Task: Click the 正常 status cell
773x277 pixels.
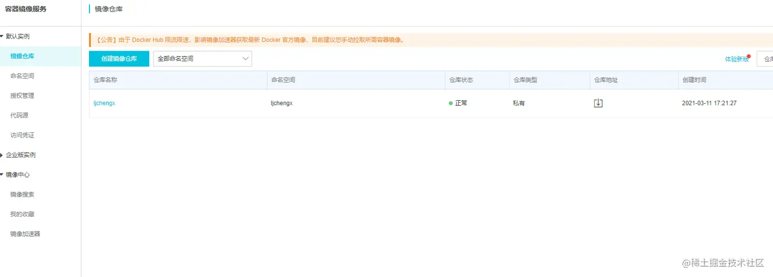Action: tap(458, 103)
